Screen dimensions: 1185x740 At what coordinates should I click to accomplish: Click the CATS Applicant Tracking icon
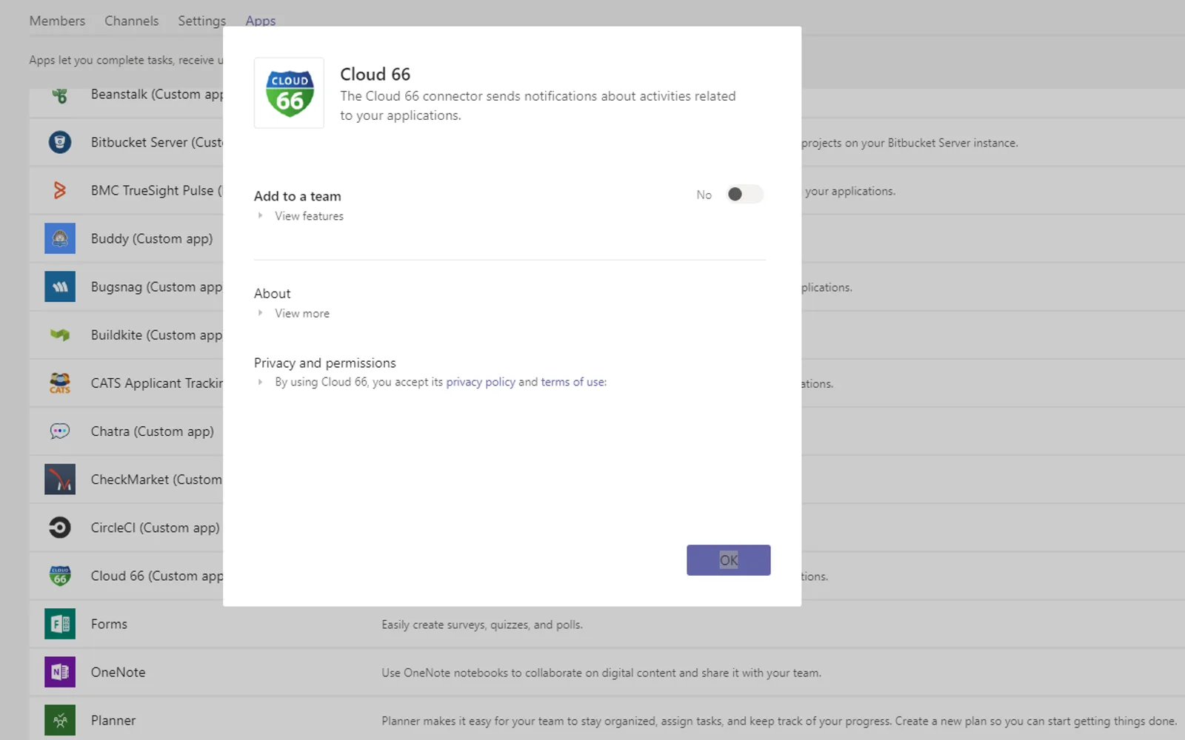[x=60, y=383]
